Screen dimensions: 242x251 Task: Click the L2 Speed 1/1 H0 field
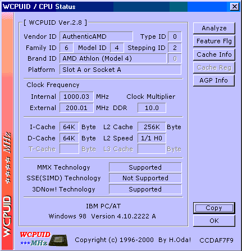click(x=152, y=138)
